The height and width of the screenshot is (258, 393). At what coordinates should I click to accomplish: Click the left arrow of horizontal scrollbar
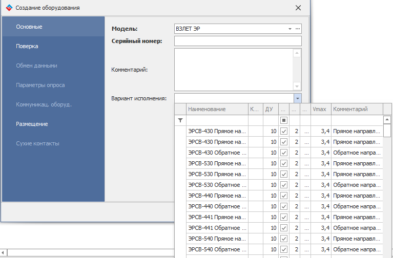[4, 252]
